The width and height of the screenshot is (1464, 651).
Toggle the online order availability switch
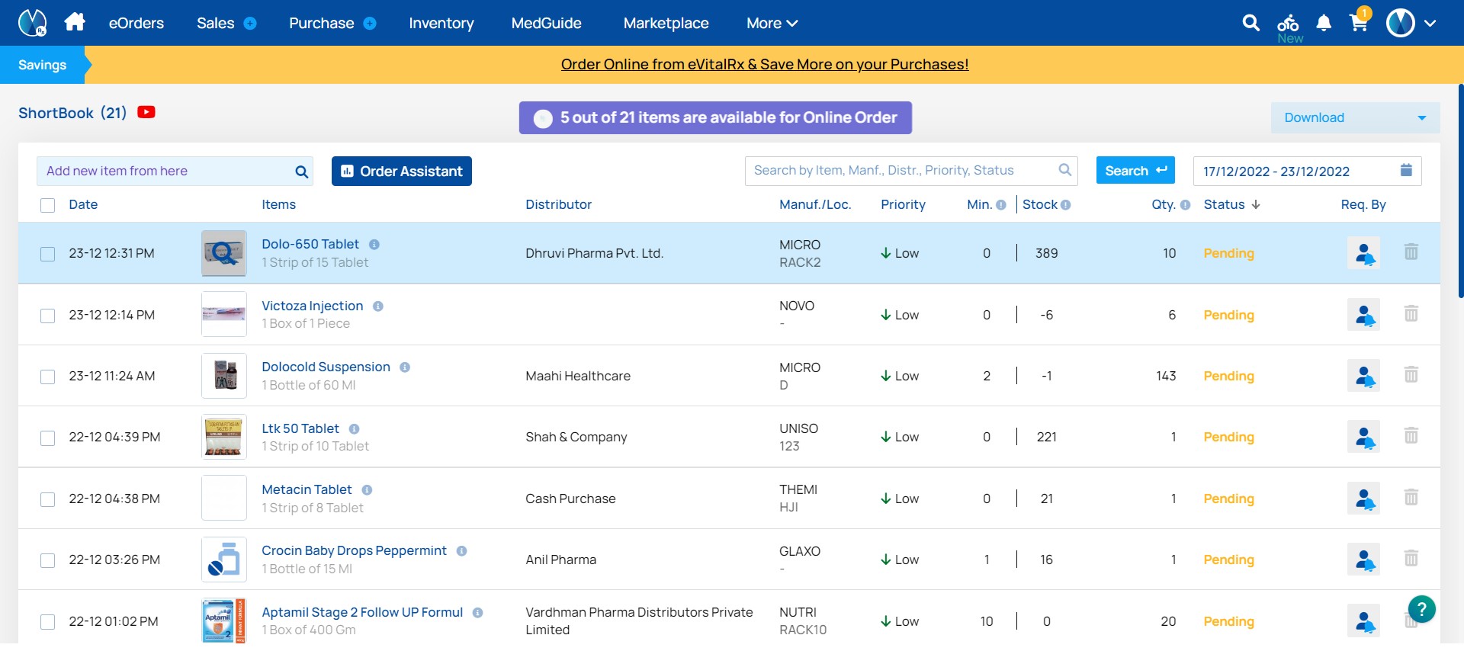click(x=543, y=118)
